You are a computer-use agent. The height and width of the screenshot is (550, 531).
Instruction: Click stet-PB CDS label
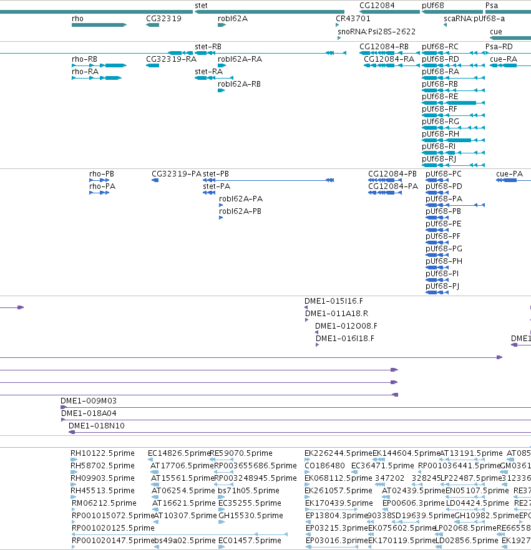pos(216,174)
